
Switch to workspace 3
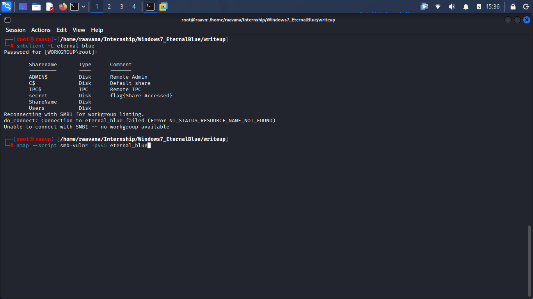click(122, 7)
